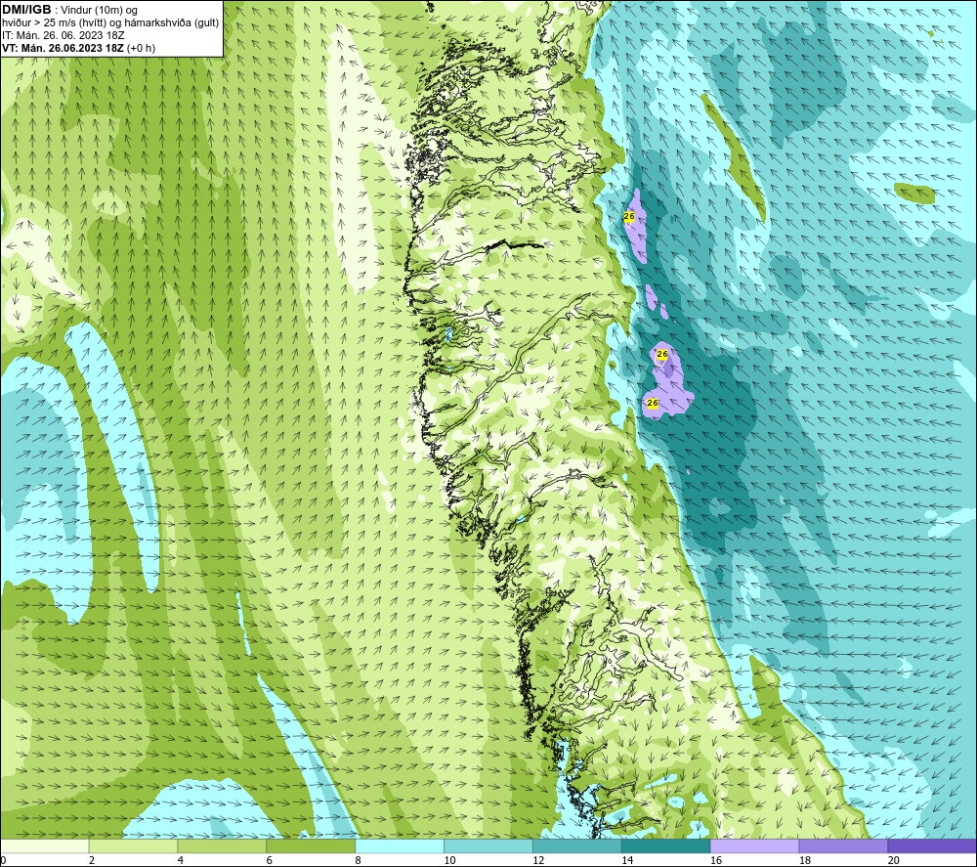Click the scale number 10
The width and height of the screenshot is (977, 867).
click(x=449, y=860)
